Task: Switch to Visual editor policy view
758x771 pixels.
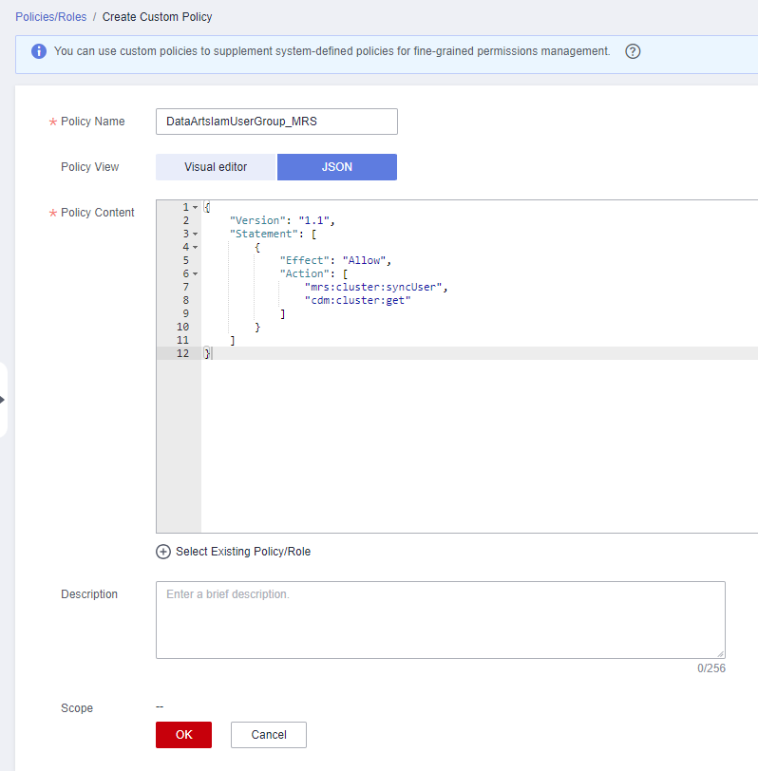Action: pyautogui.click(x=216, y=167)
